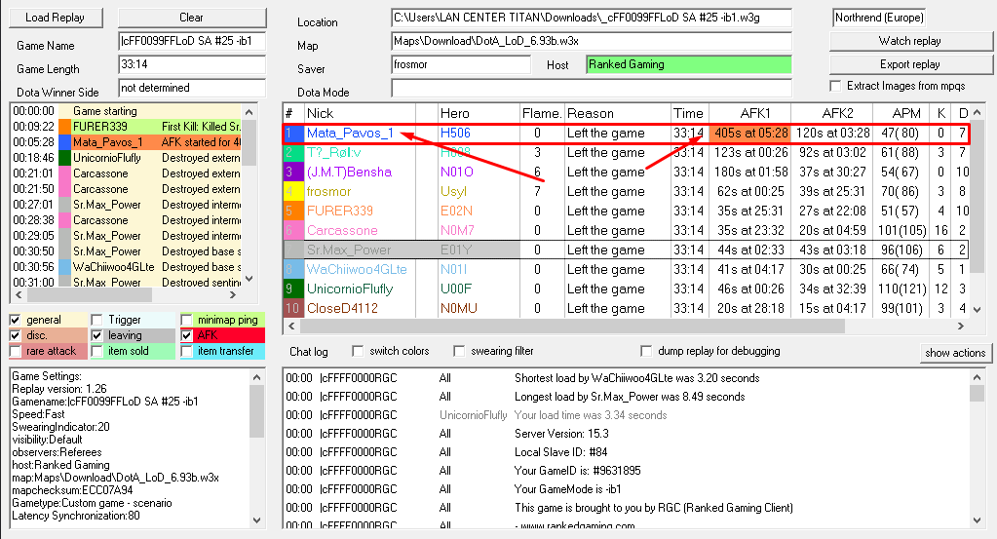
Task: Click the Map path field
Action: tap(592, 41)
